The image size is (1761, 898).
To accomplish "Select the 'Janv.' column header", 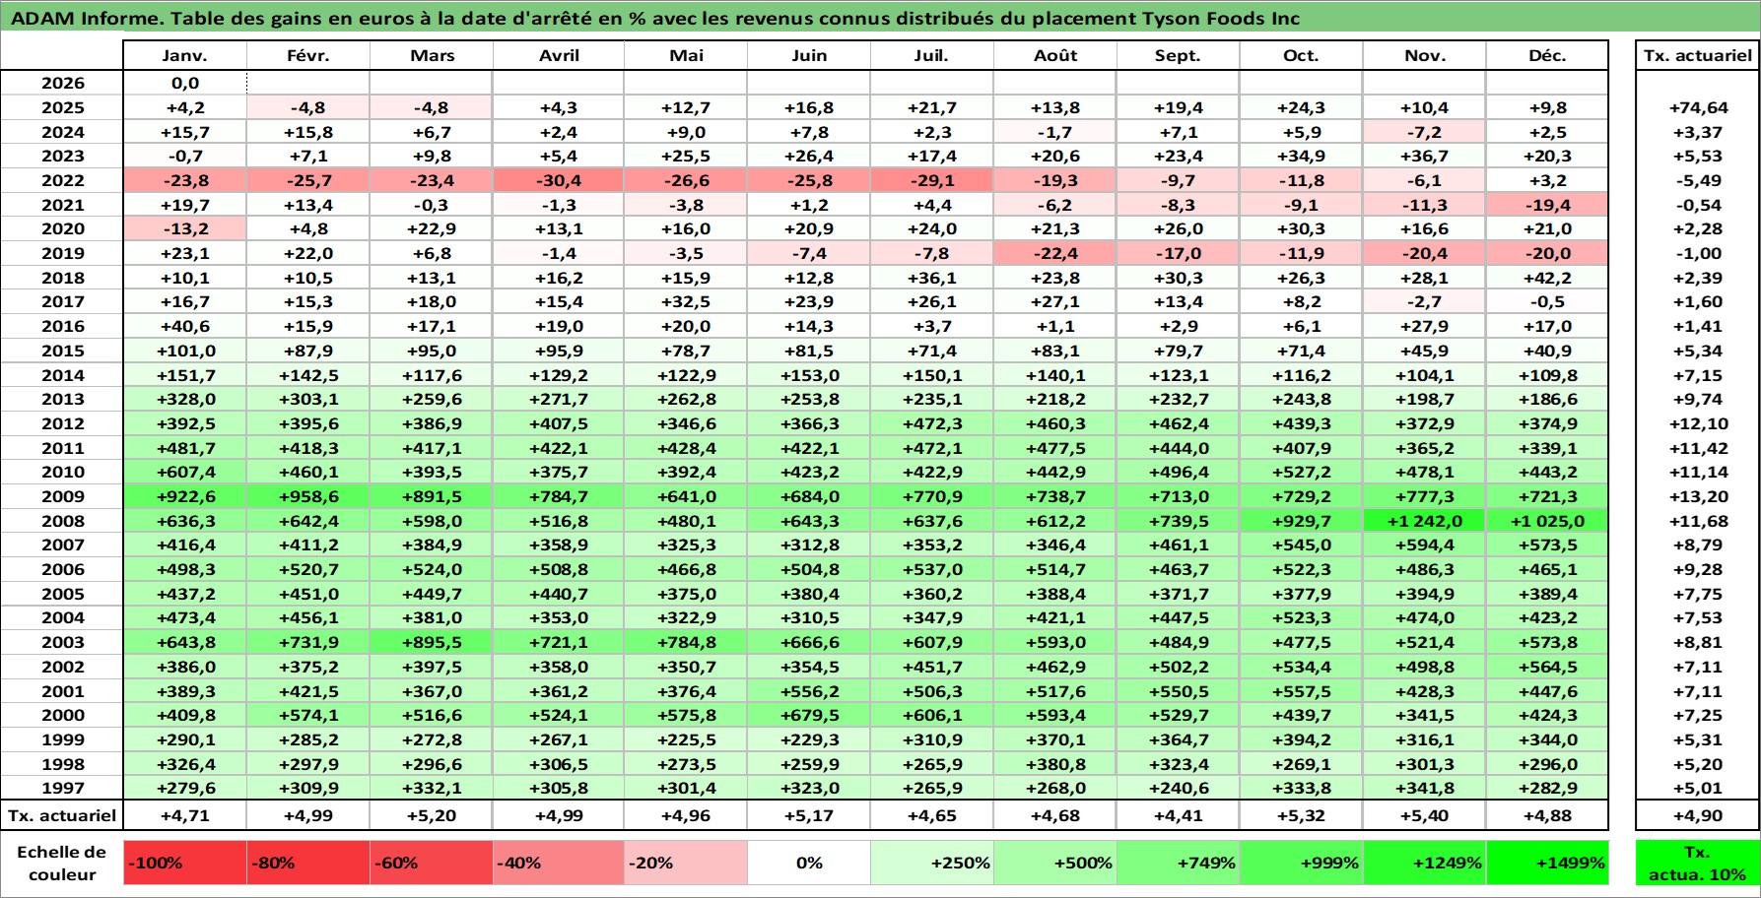I will coord(185,55).
